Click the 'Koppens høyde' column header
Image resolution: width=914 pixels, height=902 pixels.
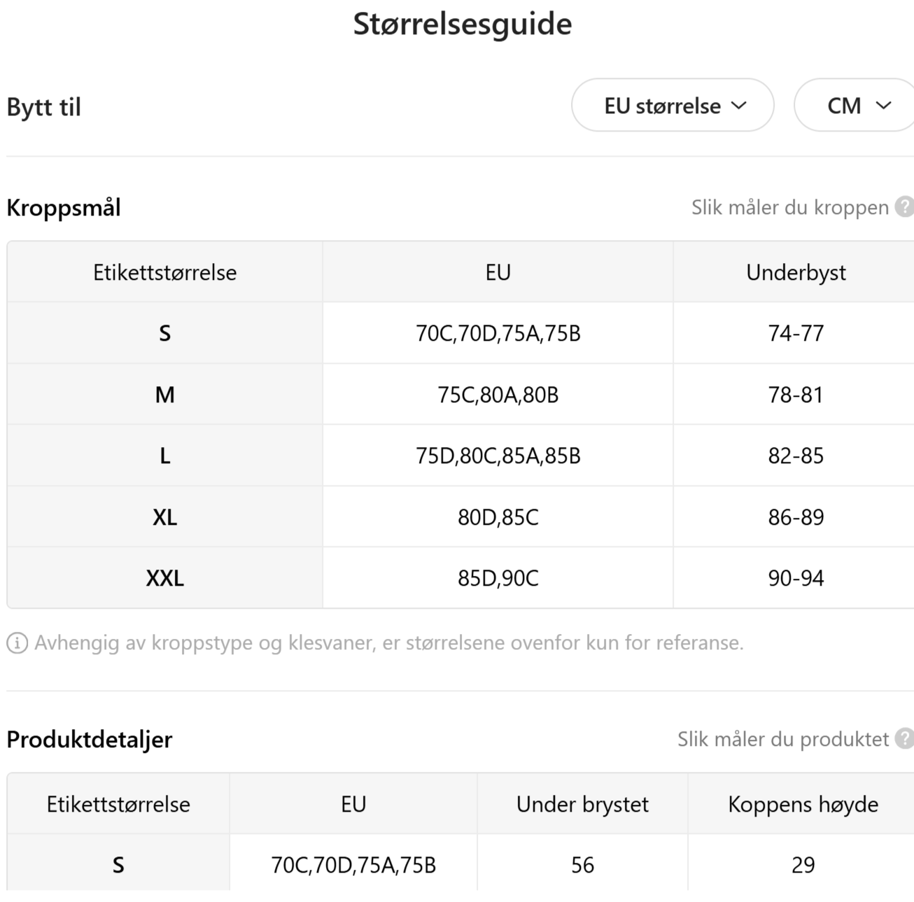[x=803, y=804]
